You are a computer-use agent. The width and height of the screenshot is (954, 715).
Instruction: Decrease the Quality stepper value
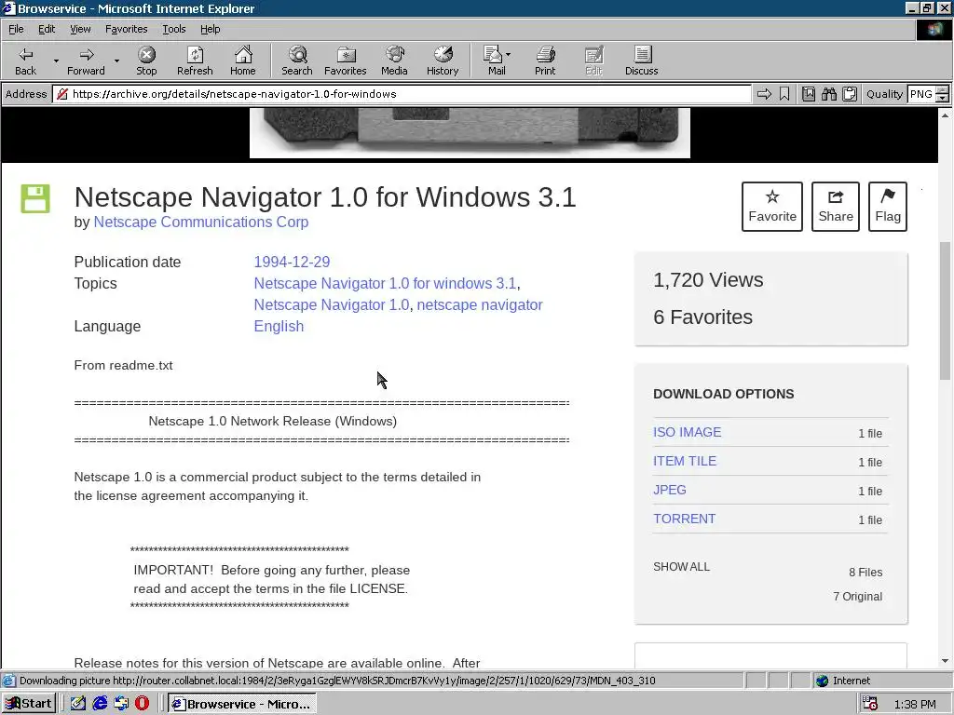(942, 98)
